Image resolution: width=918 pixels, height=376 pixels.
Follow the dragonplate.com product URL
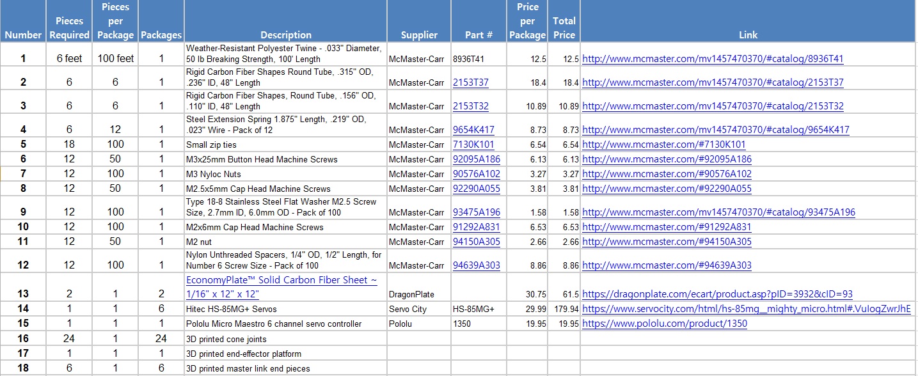pyautogui.click(x=717, y=294)
